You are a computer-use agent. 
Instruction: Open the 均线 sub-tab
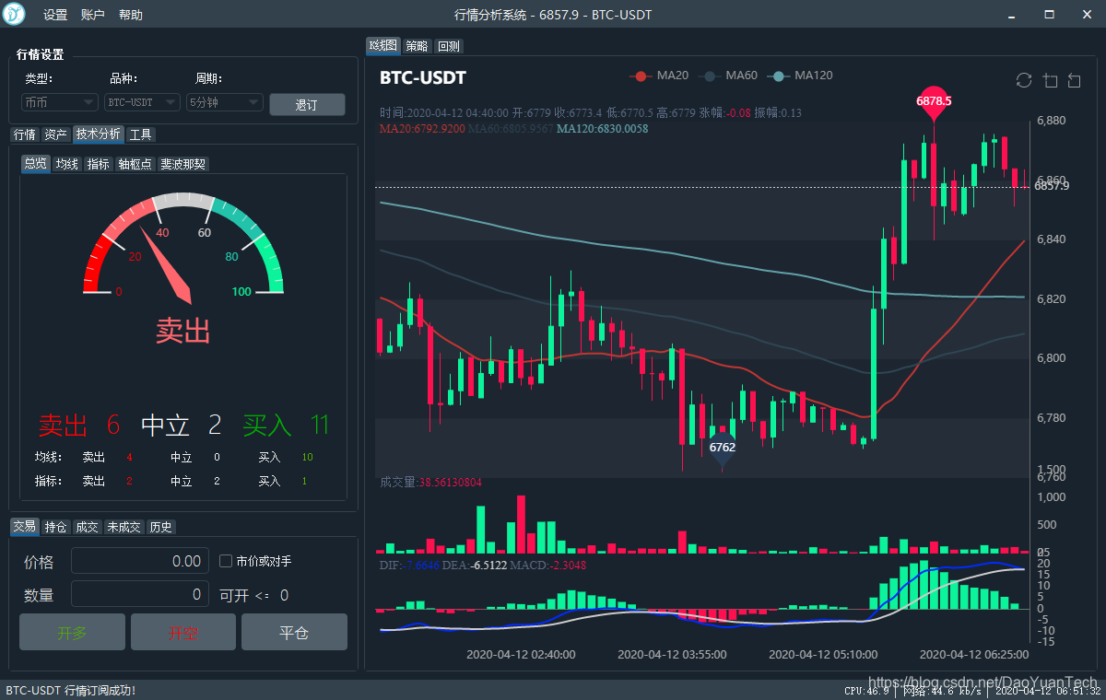67,164
